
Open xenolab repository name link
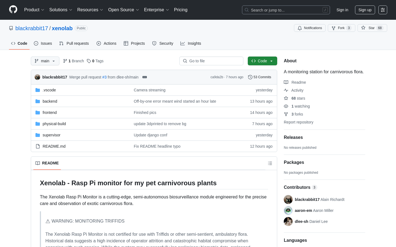[x=62, y=28]
